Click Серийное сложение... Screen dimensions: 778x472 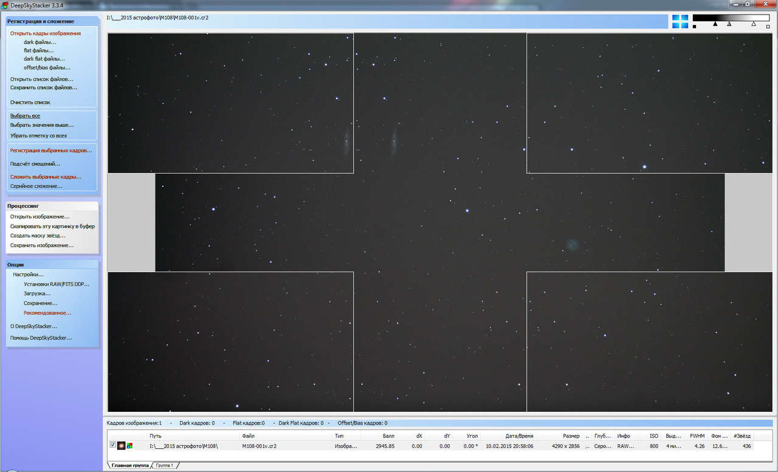pyautogui.click(x=36, y=186)
